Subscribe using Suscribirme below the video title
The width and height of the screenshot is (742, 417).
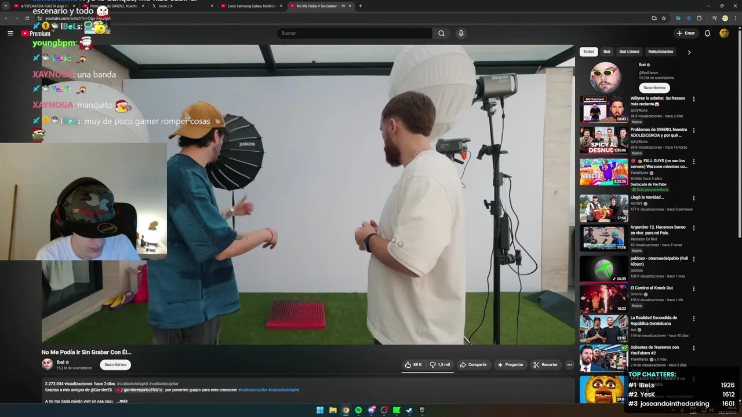tap(115, 364)
